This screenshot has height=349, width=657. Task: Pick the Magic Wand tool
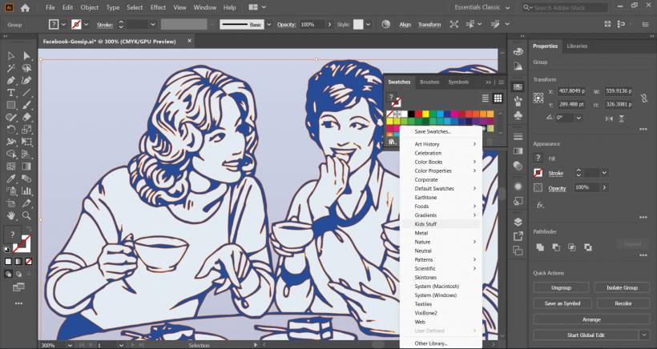11,68
